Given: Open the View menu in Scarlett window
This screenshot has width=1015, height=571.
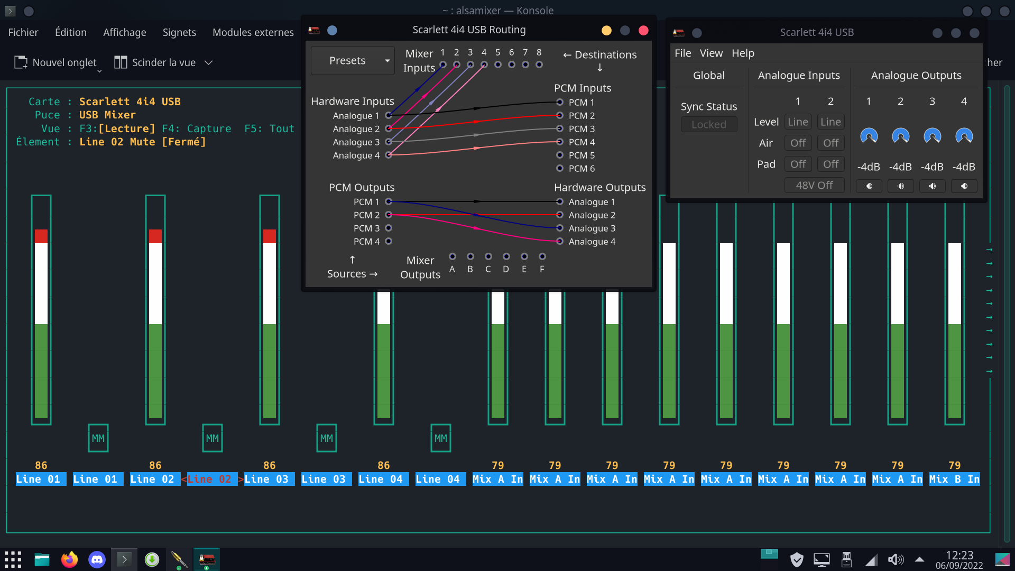Looking at the screenshot, I should (x=711, y=53).
